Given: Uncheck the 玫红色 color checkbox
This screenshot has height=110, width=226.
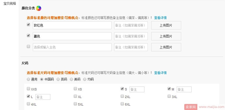Looking at the screenshot, I should tap(28, 25).
